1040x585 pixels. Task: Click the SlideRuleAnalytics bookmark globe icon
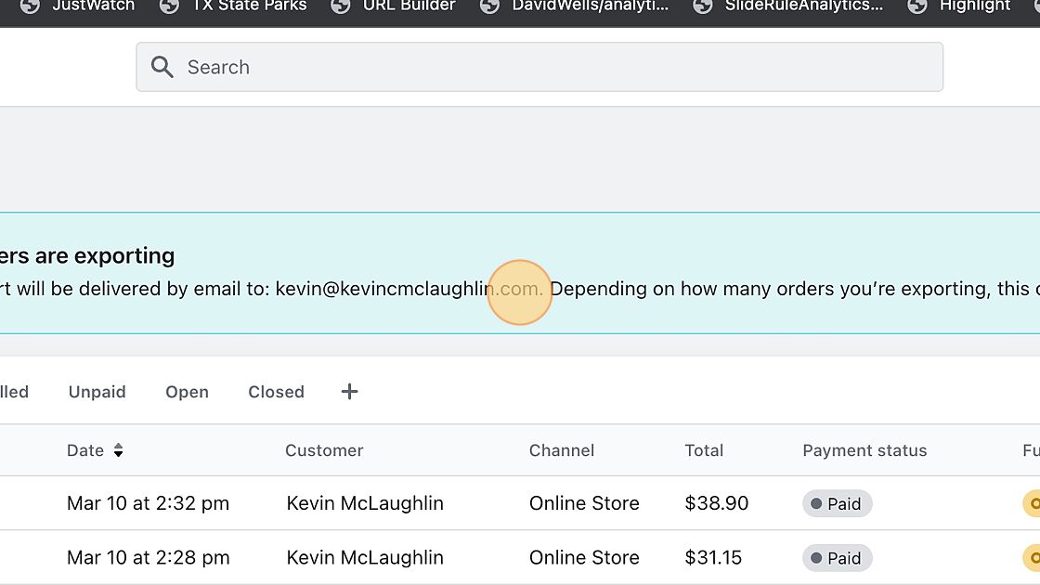click(x=703, y=6)
